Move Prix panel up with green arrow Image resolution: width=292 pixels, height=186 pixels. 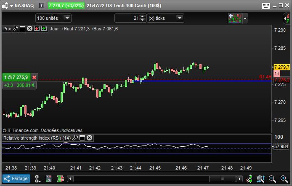point(44,29)
